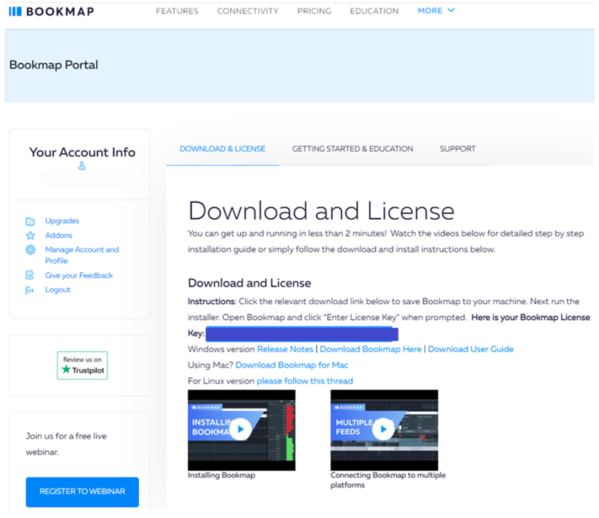Open the user profile icon under Your Account Info
Image resolution: width=599 pixels, height=518 pixels.
coord(82,165)
